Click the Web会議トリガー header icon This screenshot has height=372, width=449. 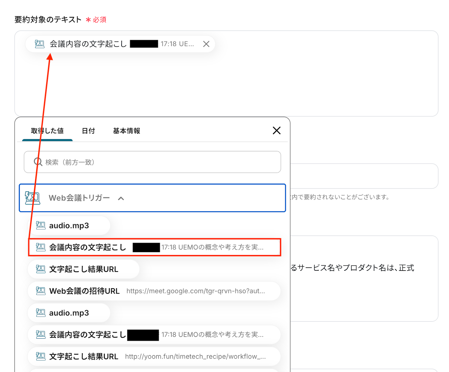32,198
